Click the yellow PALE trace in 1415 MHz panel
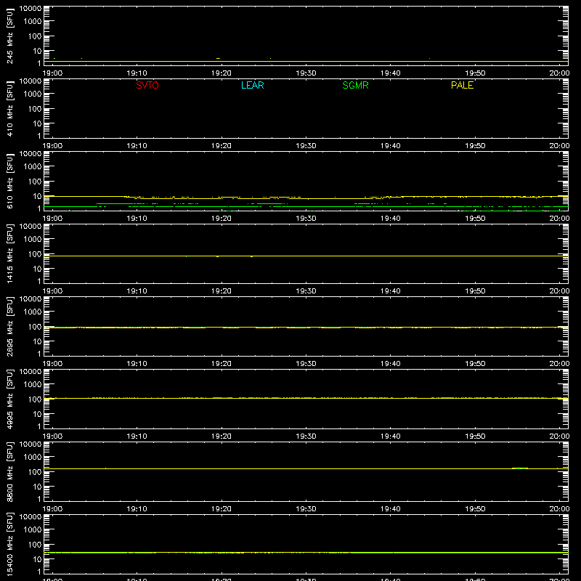Screen dimensions: 581x581 point(306,256)
